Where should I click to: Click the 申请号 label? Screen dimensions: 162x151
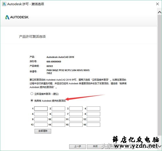33,72
